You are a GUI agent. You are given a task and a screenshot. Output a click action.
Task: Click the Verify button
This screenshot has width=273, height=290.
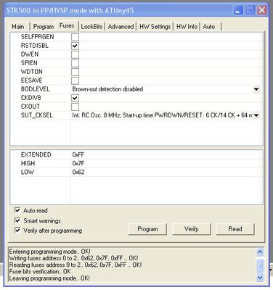(x=191, y=229)
